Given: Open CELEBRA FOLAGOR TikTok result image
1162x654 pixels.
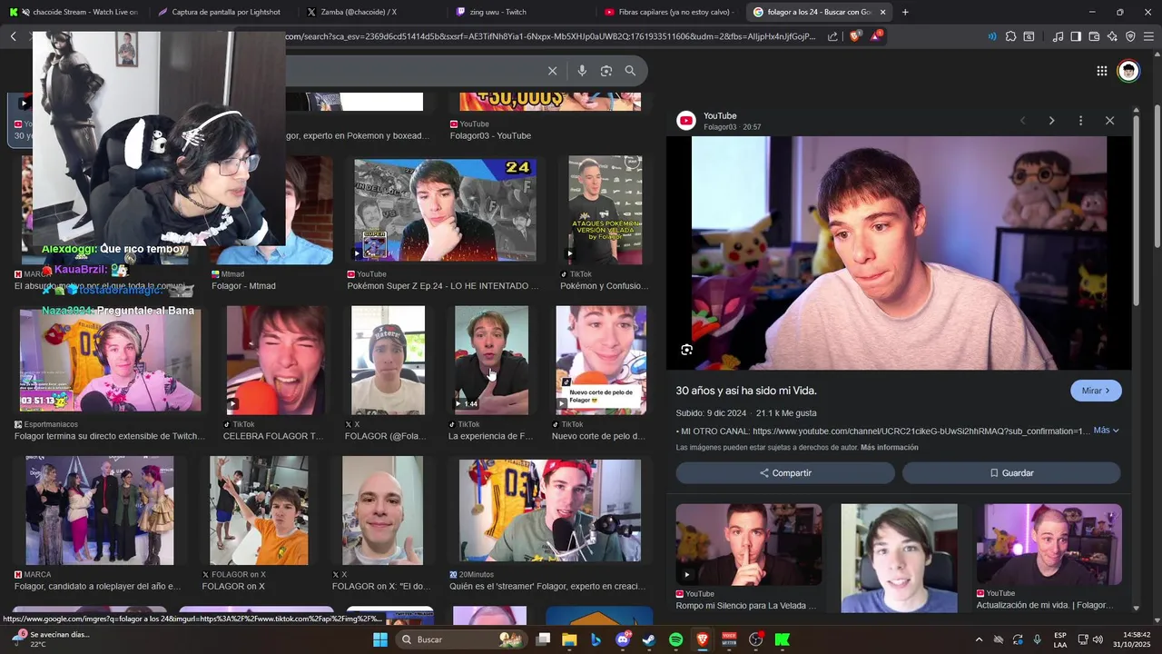Looking at the screenshot, I should pyautogui.click(x=276, y=361).
